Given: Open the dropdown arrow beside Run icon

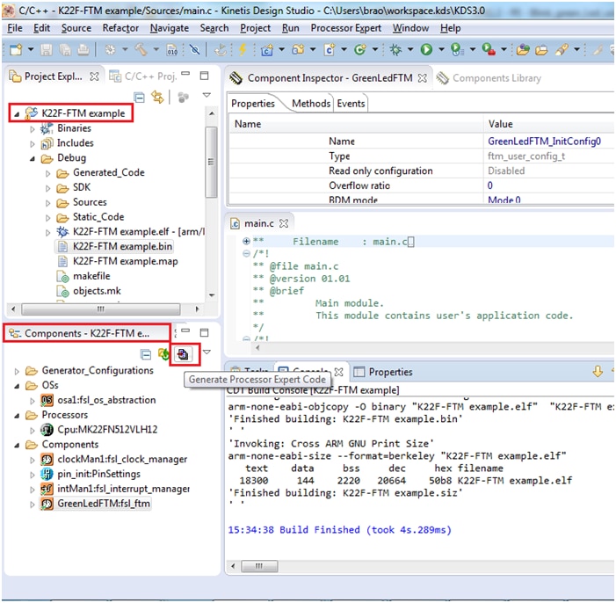Looking at the screenshot, I should [x=441, y=50].
